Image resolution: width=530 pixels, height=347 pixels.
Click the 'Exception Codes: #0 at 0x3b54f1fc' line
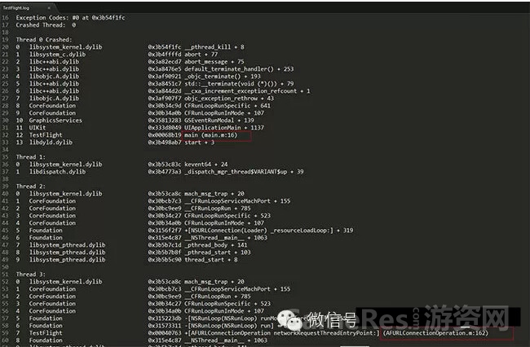coord(70,18)
